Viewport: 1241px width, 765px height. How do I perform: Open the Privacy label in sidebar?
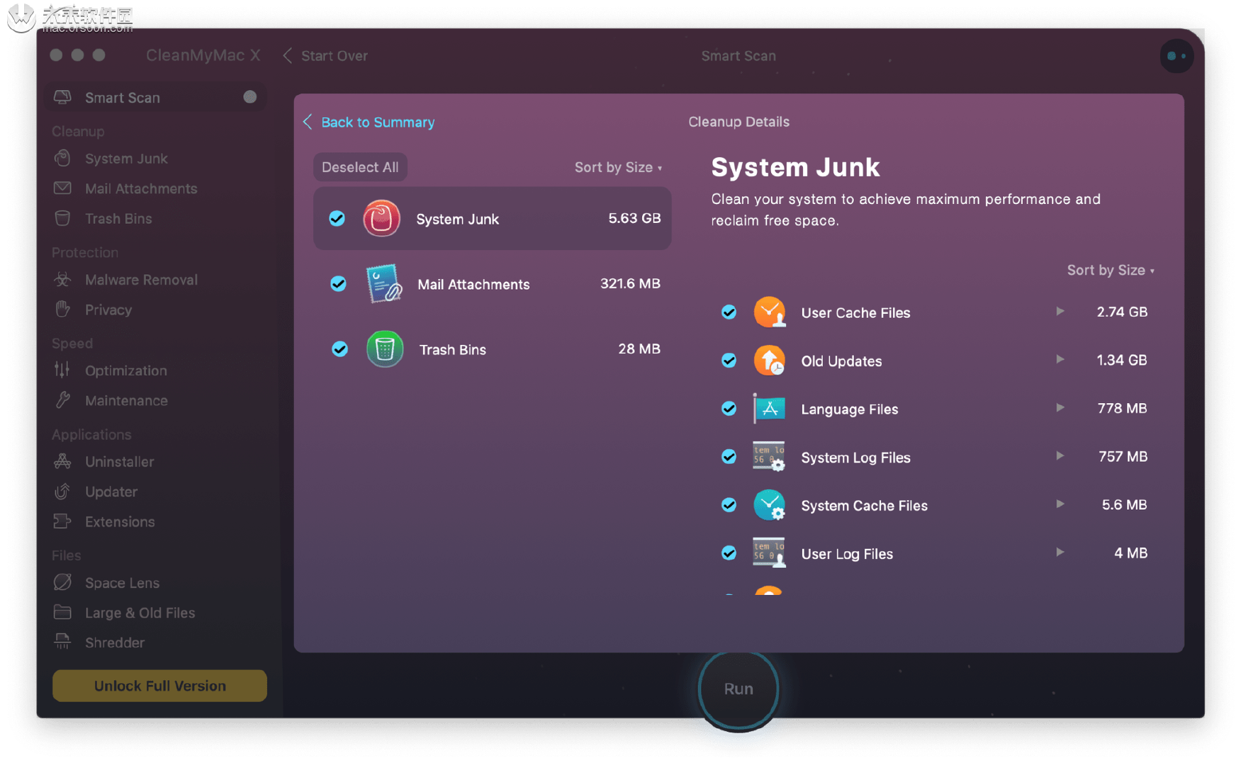point(108,310)
